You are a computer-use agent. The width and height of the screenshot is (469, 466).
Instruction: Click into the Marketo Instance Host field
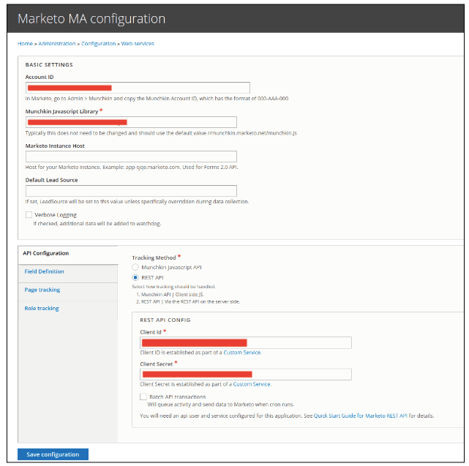click(x=131, y=157)
